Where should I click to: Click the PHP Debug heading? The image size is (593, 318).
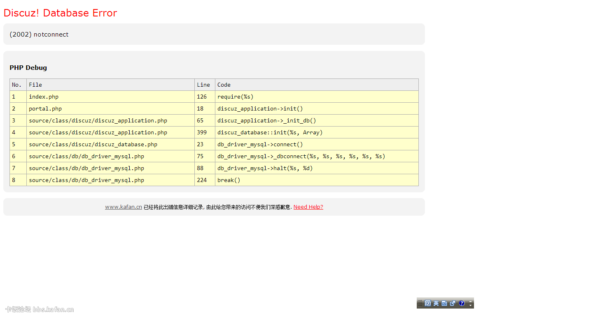coord(28,68)
